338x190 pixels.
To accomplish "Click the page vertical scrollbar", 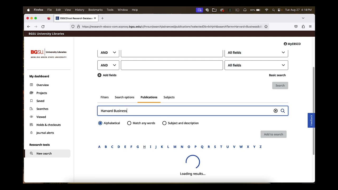I will 314,111.
